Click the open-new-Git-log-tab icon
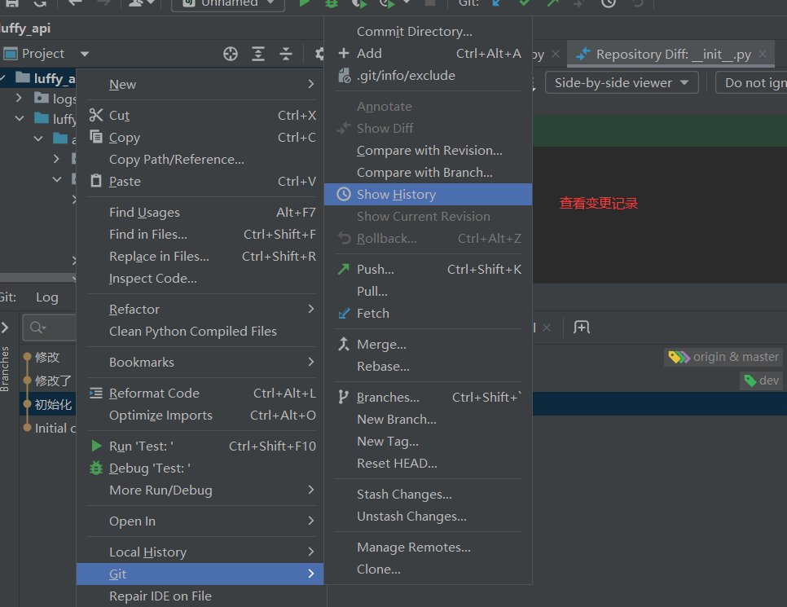Image resolution: width=787 pixels, height=607 pixels. click(x=582, y=328)
